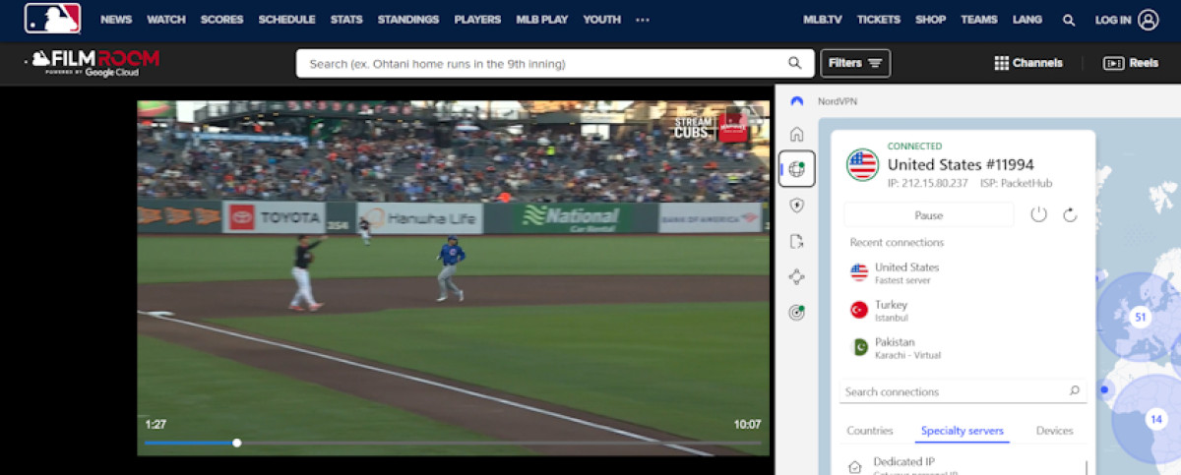Open NordVPN Threat Protection shield icon
The image size is (1181, 475).
click(x=797, y=206)
